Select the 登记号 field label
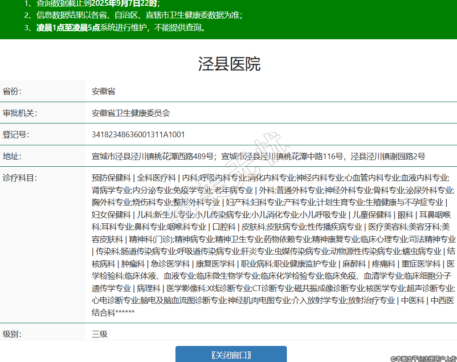Image resolution: width=457 pixels, height=362 pixels. click(x=16, y=135)
